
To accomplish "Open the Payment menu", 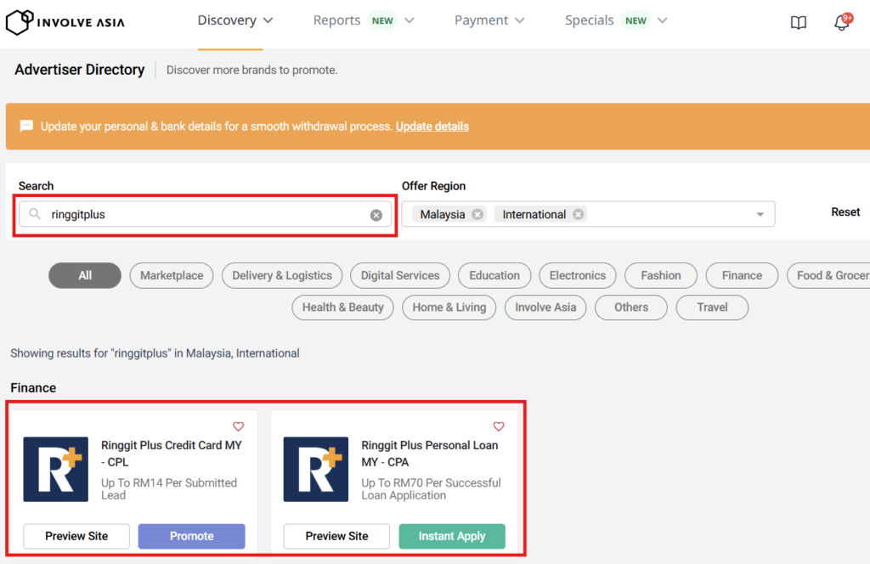I will coord(489,20).
